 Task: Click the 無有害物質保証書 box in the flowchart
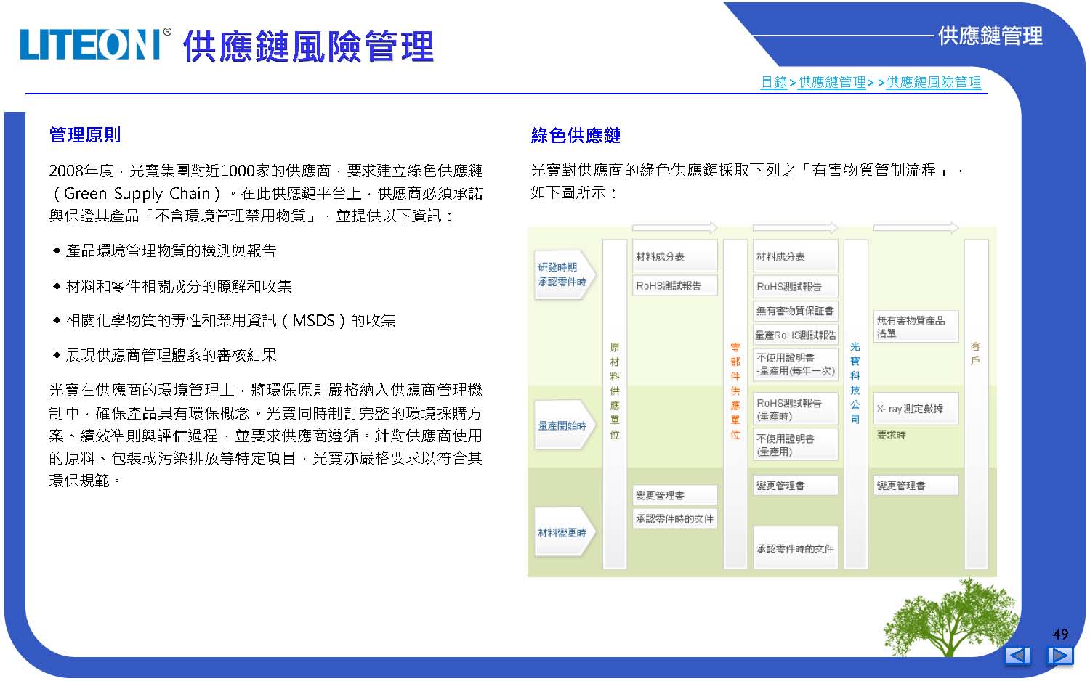[795, 311]
